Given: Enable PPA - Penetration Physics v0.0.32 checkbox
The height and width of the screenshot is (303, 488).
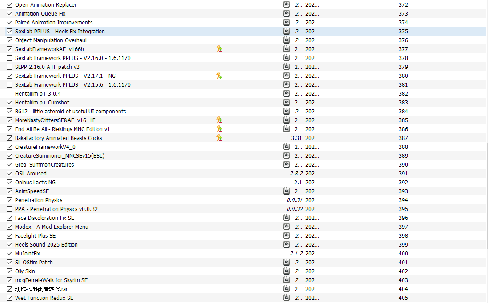Looking at the screenshot, I should pyautogui.click(x=10, y=209).
